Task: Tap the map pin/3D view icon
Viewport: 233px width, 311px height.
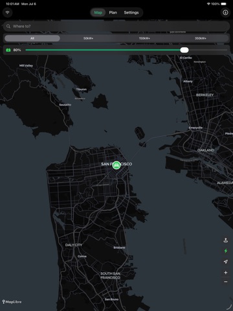Action: 226,240
